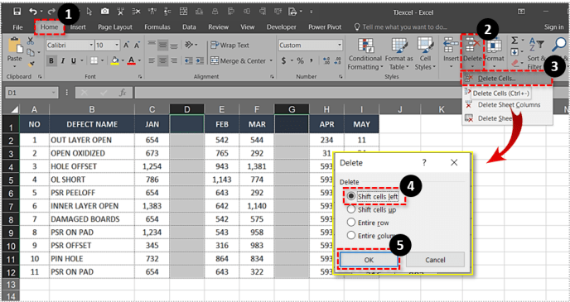Click the Undo arrow icon
The height and width of the screenshot is (302, 570).
pos(33,12)
